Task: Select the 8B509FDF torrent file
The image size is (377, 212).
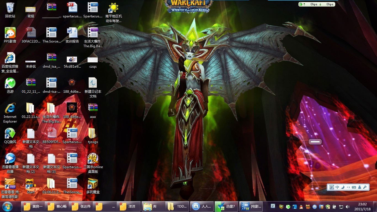Action: point(51,136)
